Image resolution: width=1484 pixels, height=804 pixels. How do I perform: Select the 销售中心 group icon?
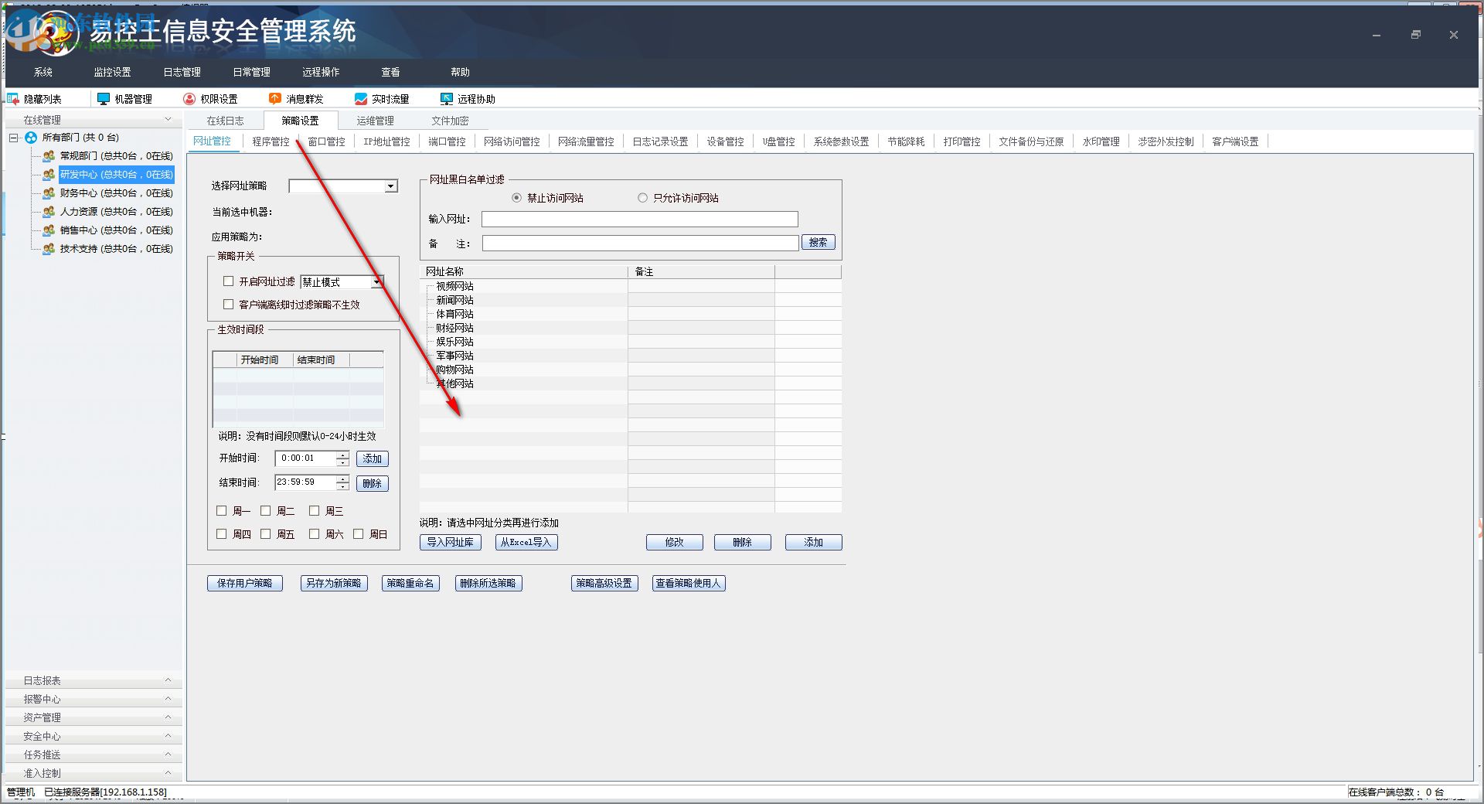(x=49, y=230)
